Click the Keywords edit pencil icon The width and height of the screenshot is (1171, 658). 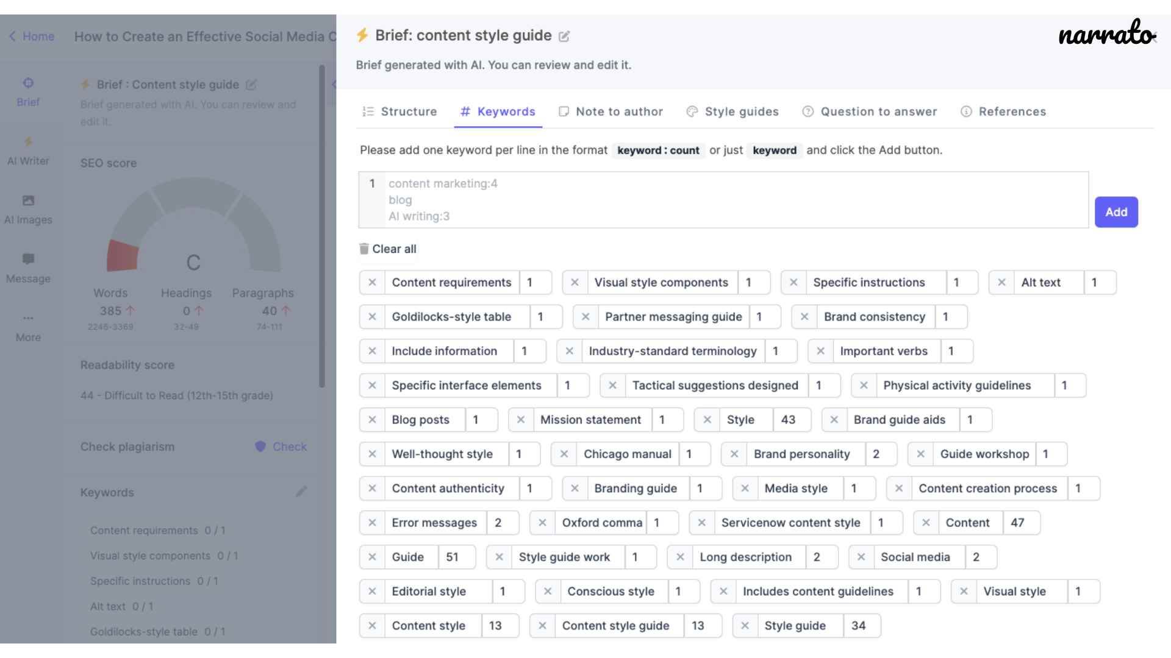pyautogui.click(x=301, y=492)
